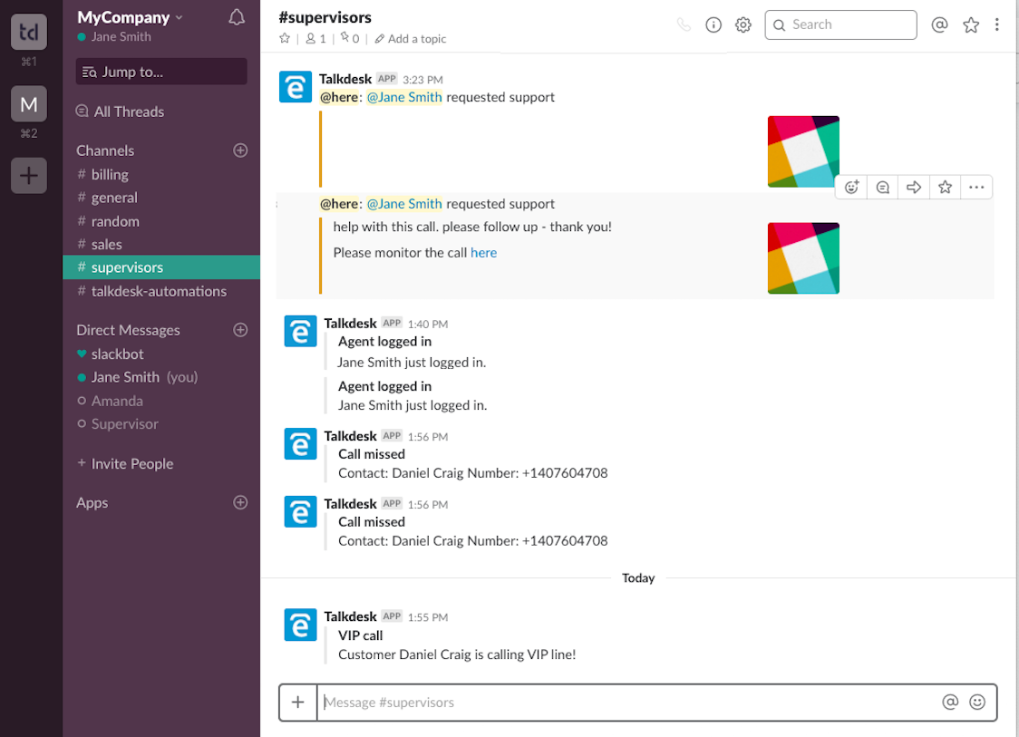Start a thread on the hovered message
This screenshot has width=1019, height=737.
[x=882, y=187]
